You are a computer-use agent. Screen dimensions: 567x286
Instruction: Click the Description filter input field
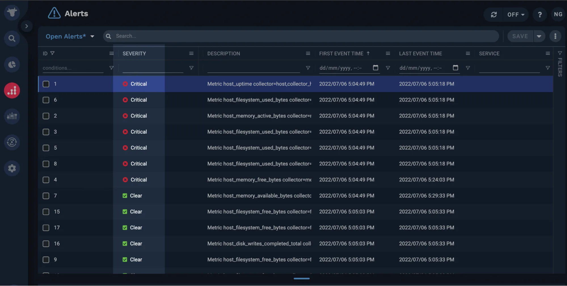(x=254, y=68)
